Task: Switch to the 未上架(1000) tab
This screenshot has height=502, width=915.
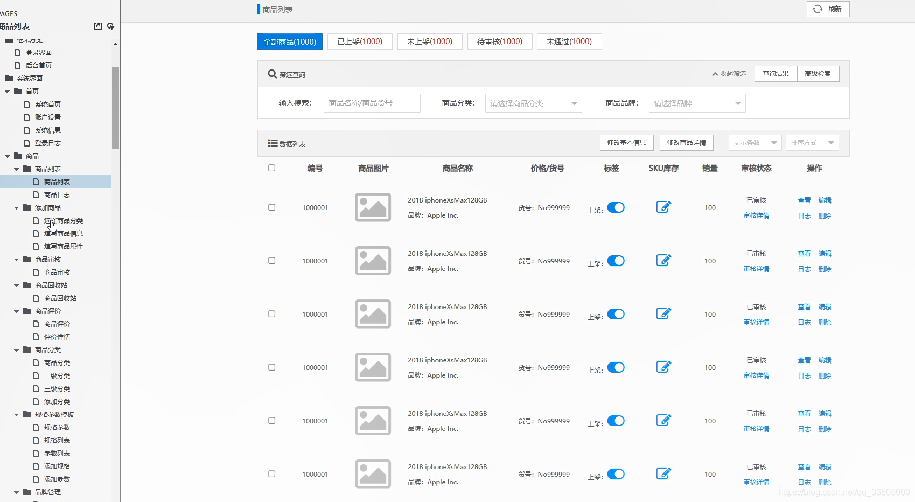Action: coord(430,41)
